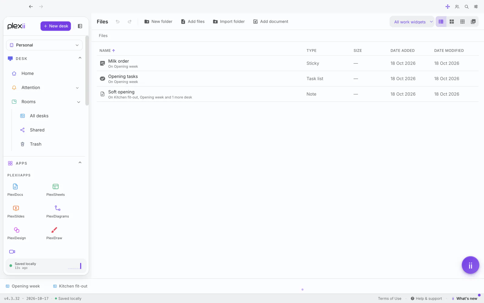Switch to list view
The height and width of the screenshot is (303, 484).
click(x=441, y=22)
